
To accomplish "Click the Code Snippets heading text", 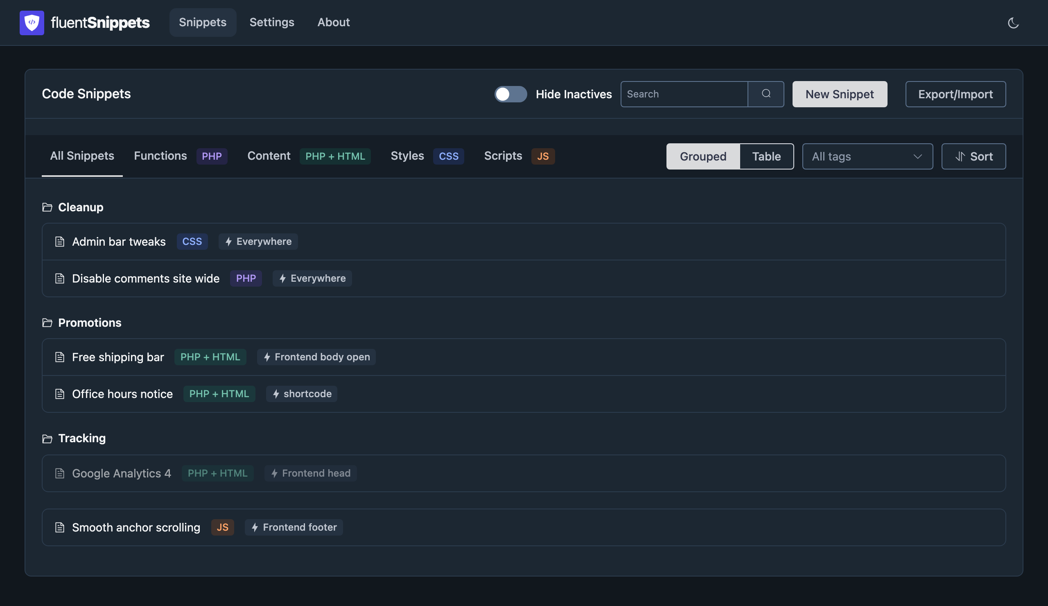I will pos(86,94).
